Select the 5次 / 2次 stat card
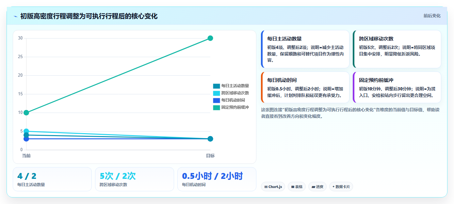The width and height of the screenshot is (454, 204). tap(135, 179)
